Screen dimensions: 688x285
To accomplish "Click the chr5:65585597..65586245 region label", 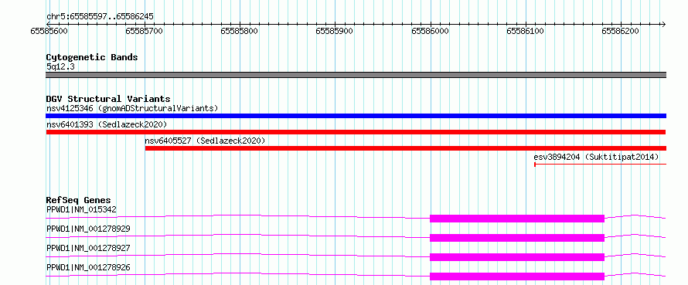I will click(x=100, y=17).
